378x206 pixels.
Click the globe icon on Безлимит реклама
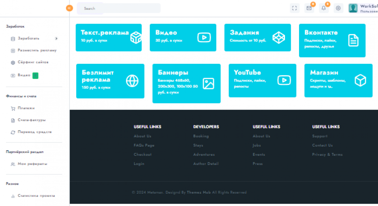coord(132,81)
